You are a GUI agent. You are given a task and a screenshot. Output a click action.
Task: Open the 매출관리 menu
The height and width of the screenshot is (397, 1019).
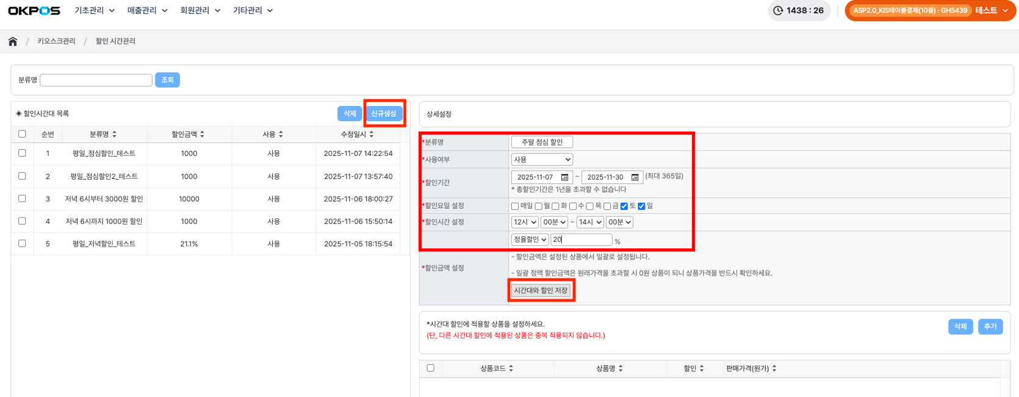click(x=147, y=10)
